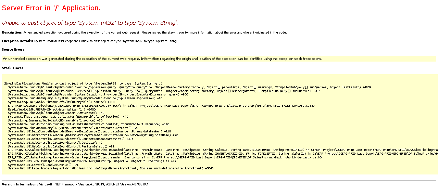Click the "ReadOnlyDataSource...GetView" +52 stack line
Screen dimensions: 438x195
point(93,135)
